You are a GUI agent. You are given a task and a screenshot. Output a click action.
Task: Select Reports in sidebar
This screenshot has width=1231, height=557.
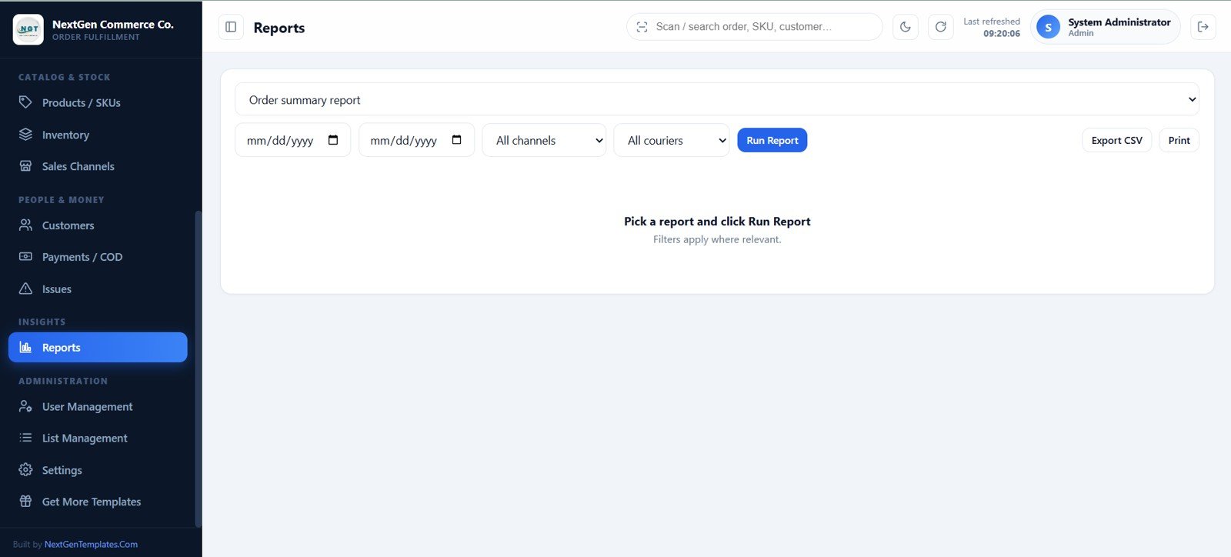[98, 348]
